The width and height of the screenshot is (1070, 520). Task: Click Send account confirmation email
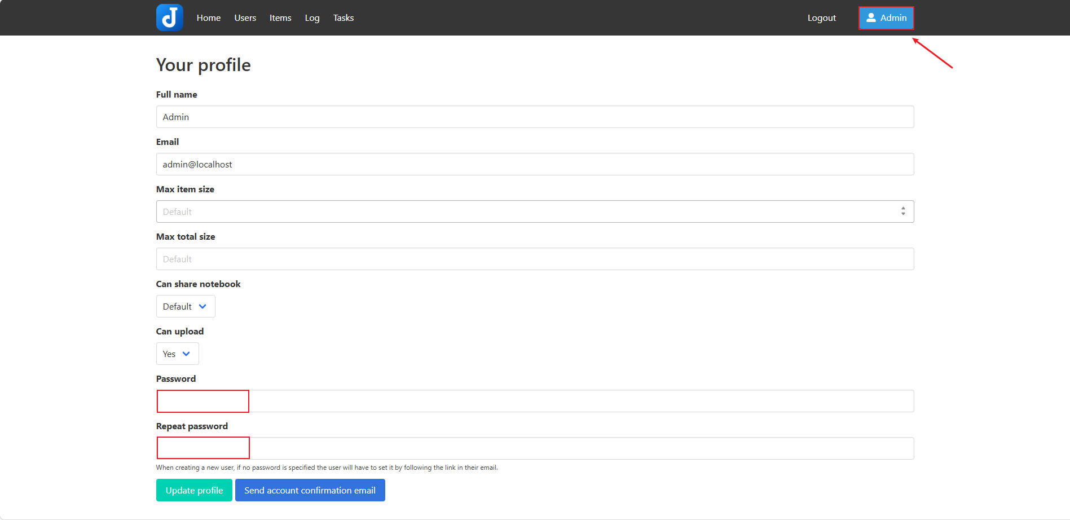[x=310, y=490]
